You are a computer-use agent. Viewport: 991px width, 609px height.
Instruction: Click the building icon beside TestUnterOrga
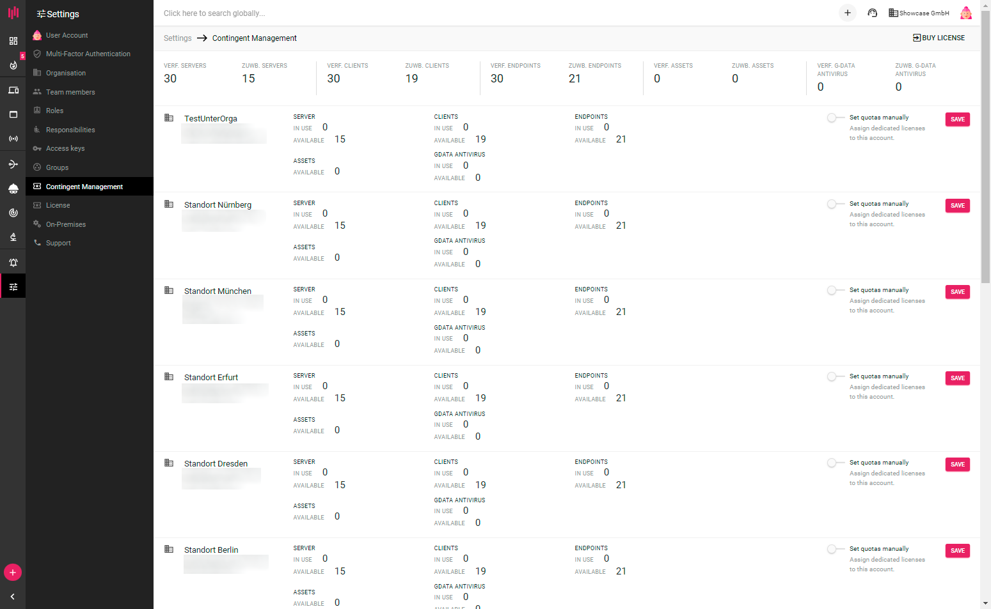[169, 118]
